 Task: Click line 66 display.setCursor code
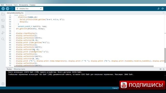pyautogui.click(x=27, y=49)
